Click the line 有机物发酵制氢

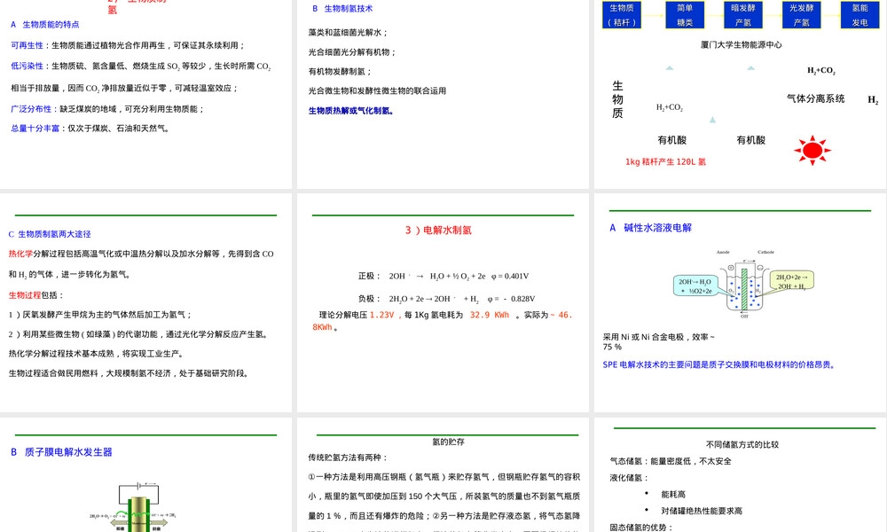click(340, 72)
